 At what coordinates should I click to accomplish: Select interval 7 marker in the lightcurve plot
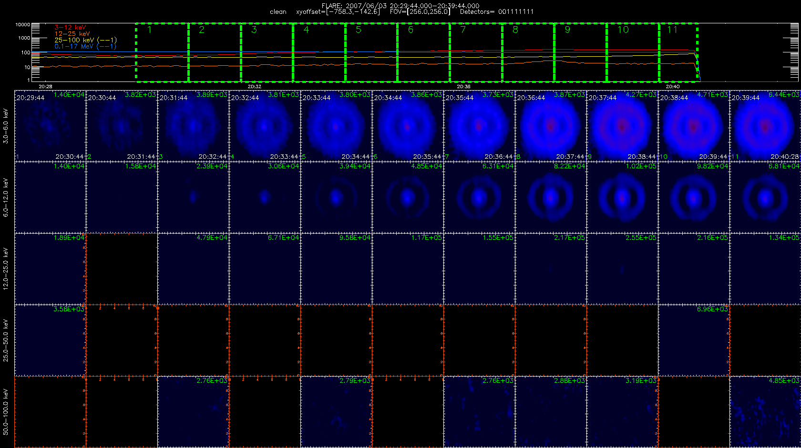(463, 30)
